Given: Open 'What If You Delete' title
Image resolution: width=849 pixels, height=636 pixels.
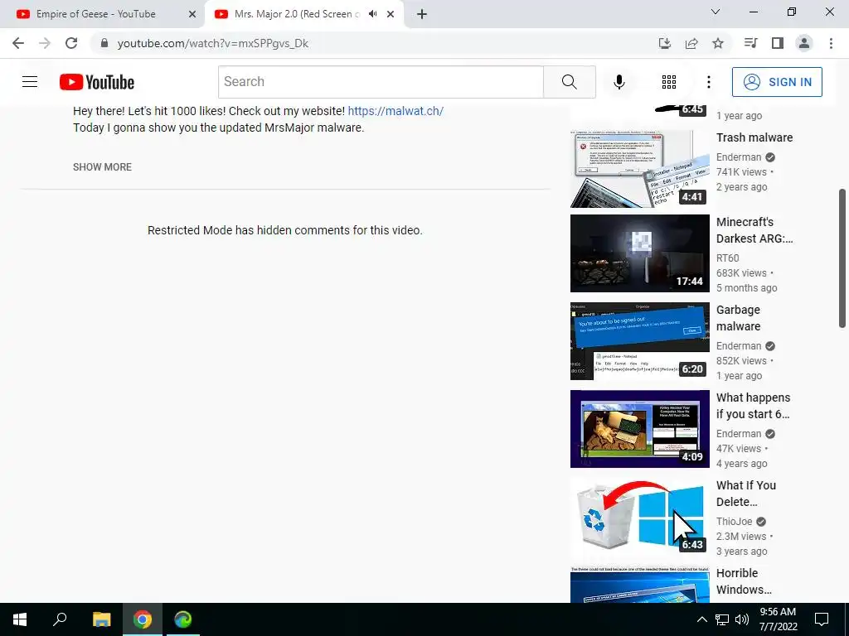Looking at the screenshot, I should [746, 494].
